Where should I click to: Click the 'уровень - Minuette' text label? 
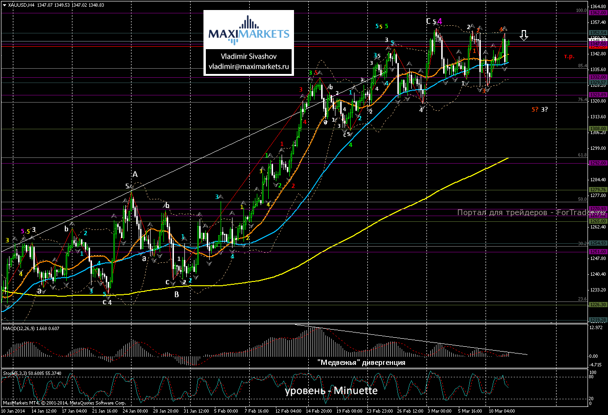pyautogui.click(x=331, y=391)
